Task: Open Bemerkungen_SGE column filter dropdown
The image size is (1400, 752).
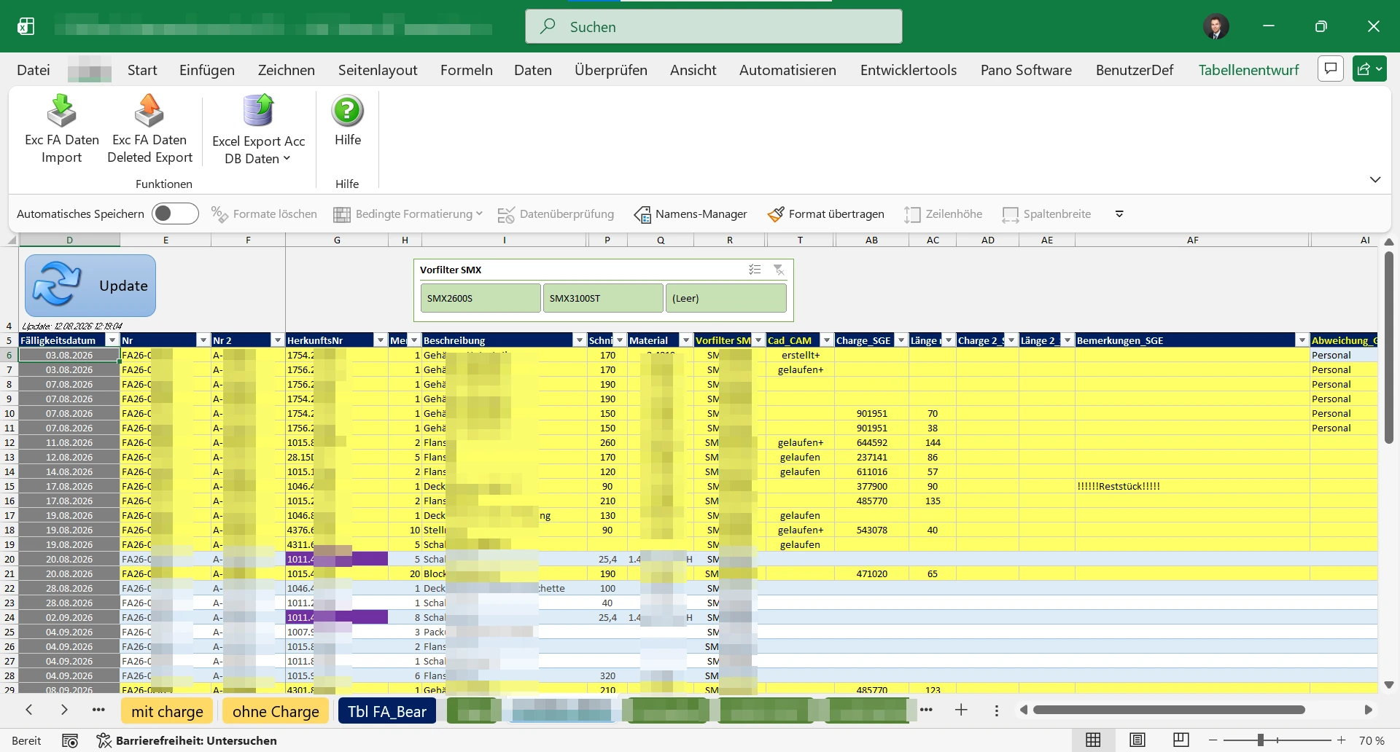Action: (1302, 340)
